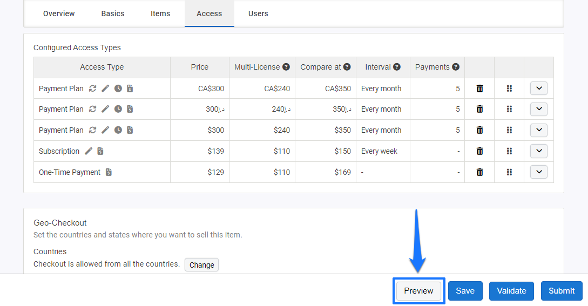Delete the One-Time Payment row with trash icon
Screen dimensions: 588x306
click(x=479, y=172)
